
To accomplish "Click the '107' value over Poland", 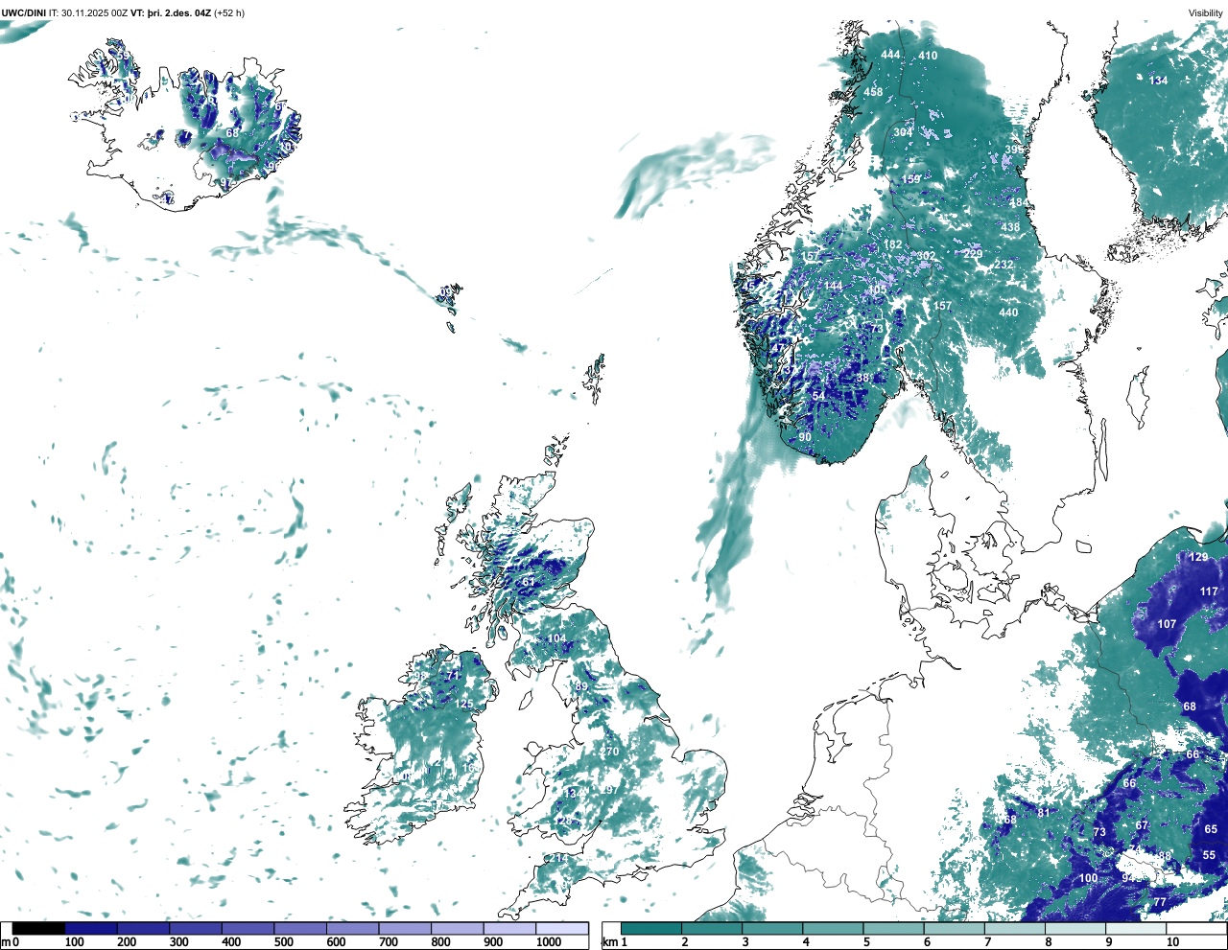I will 1167,624.
